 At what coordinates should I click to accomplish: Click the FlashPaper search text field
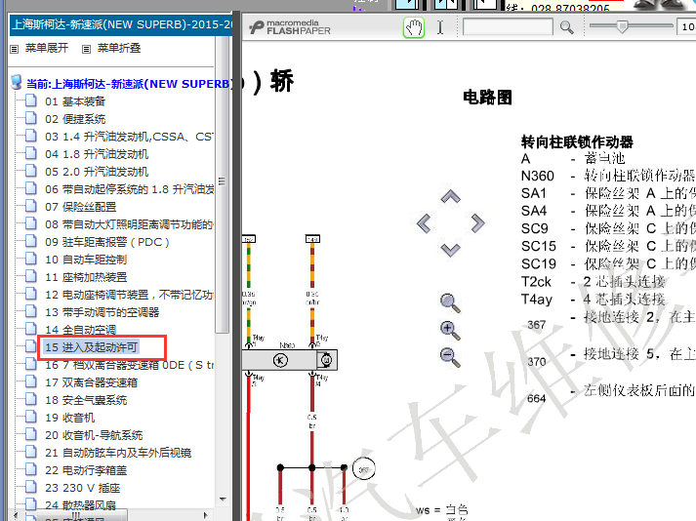508,27
